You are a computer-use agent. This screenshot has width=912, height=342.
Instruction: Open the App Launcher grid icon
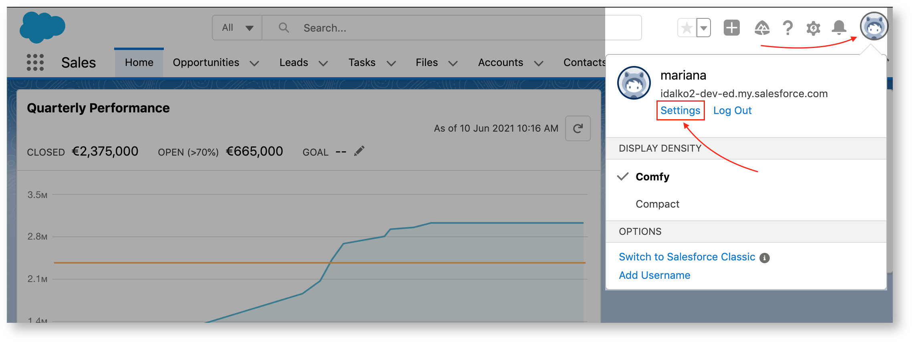[35, 62]
